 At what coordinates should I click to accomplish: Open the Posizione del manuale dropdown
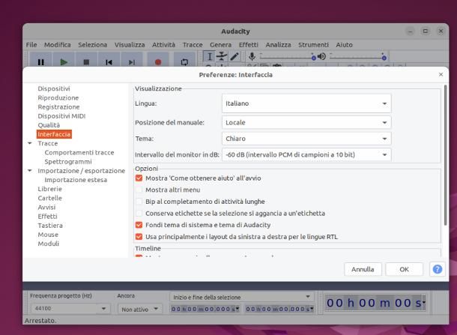click(306, 122)
